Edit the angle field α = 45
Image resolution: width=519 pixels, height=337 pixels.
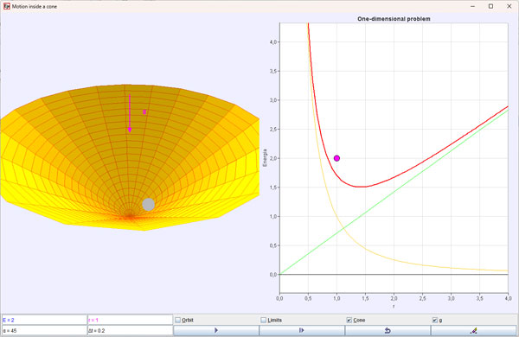44,330
